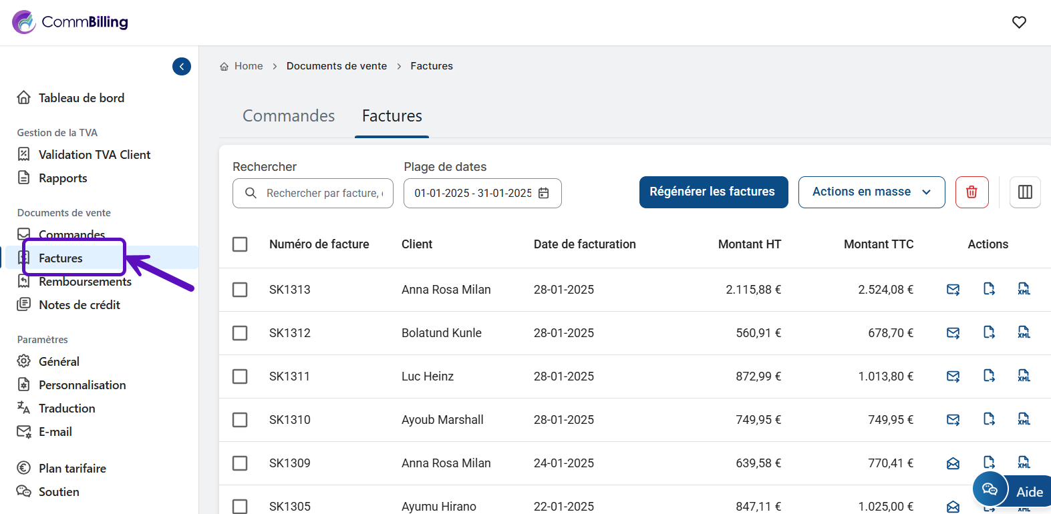Select checkbox for invoice SK1309
1051x514 pixels.
click(240, 463)
